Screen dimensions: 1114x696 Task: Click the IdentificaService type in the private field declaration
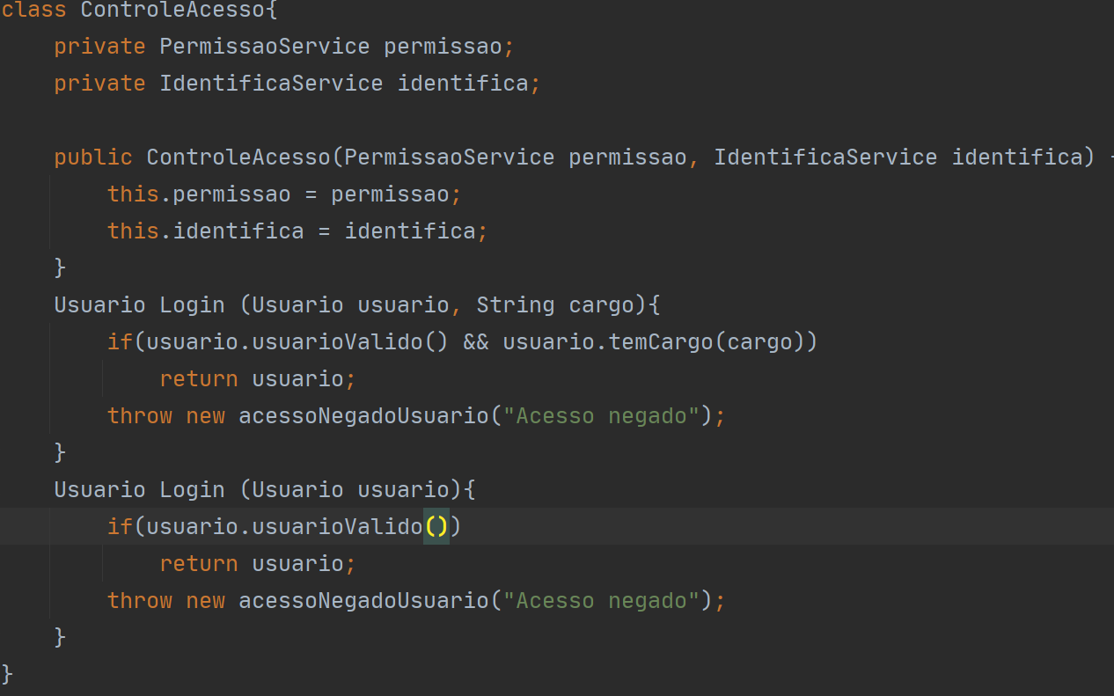271,84
